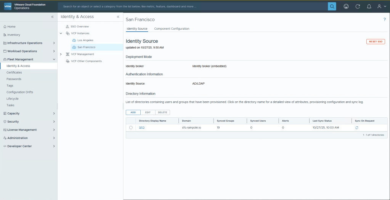Select the SFO directory radio button
This screenshot has width=390, height=200.
(131, 128)
